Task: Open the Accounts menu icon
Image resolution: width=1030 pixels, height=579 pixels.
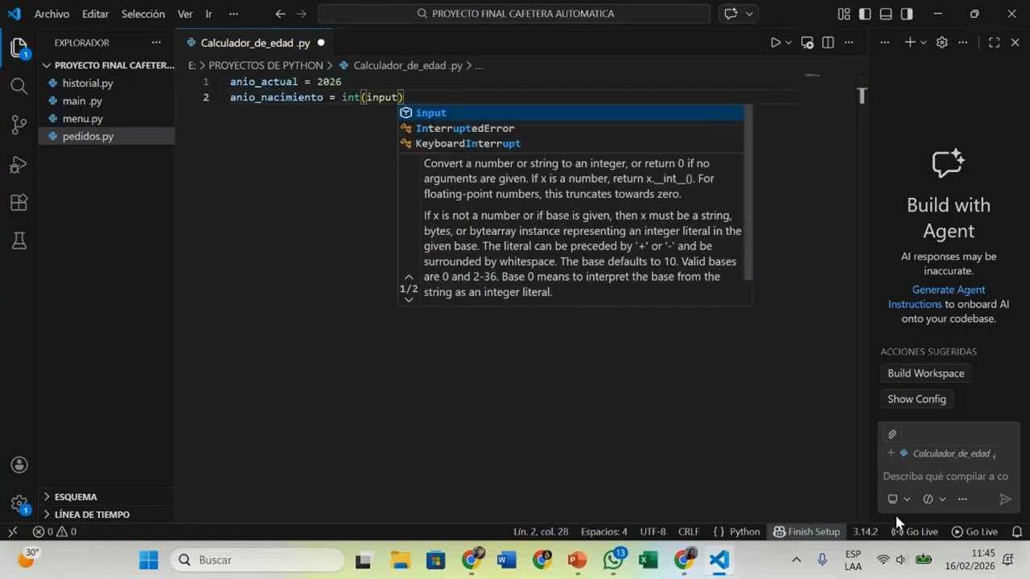Action: click(19, 465)
